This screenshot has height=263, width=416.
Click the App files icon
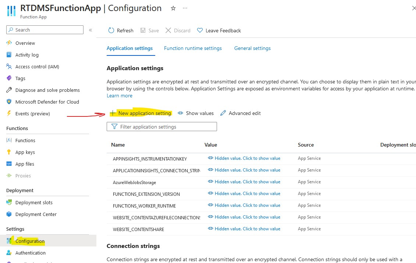pos(9,164)
